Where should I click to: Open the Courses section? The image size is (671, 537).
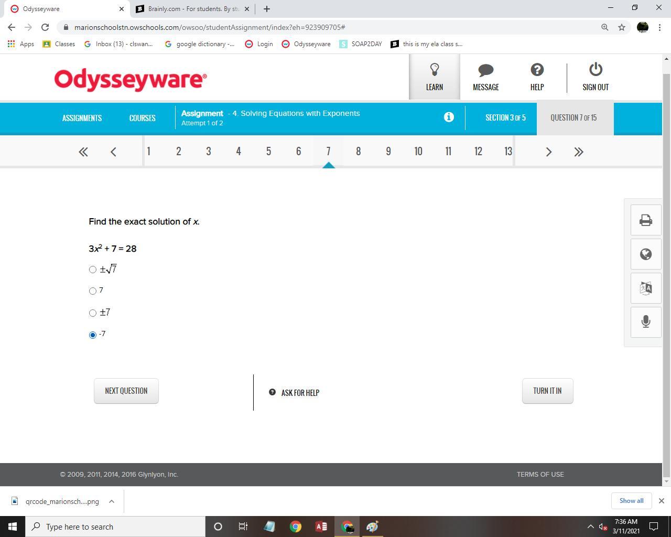(143, 118)
